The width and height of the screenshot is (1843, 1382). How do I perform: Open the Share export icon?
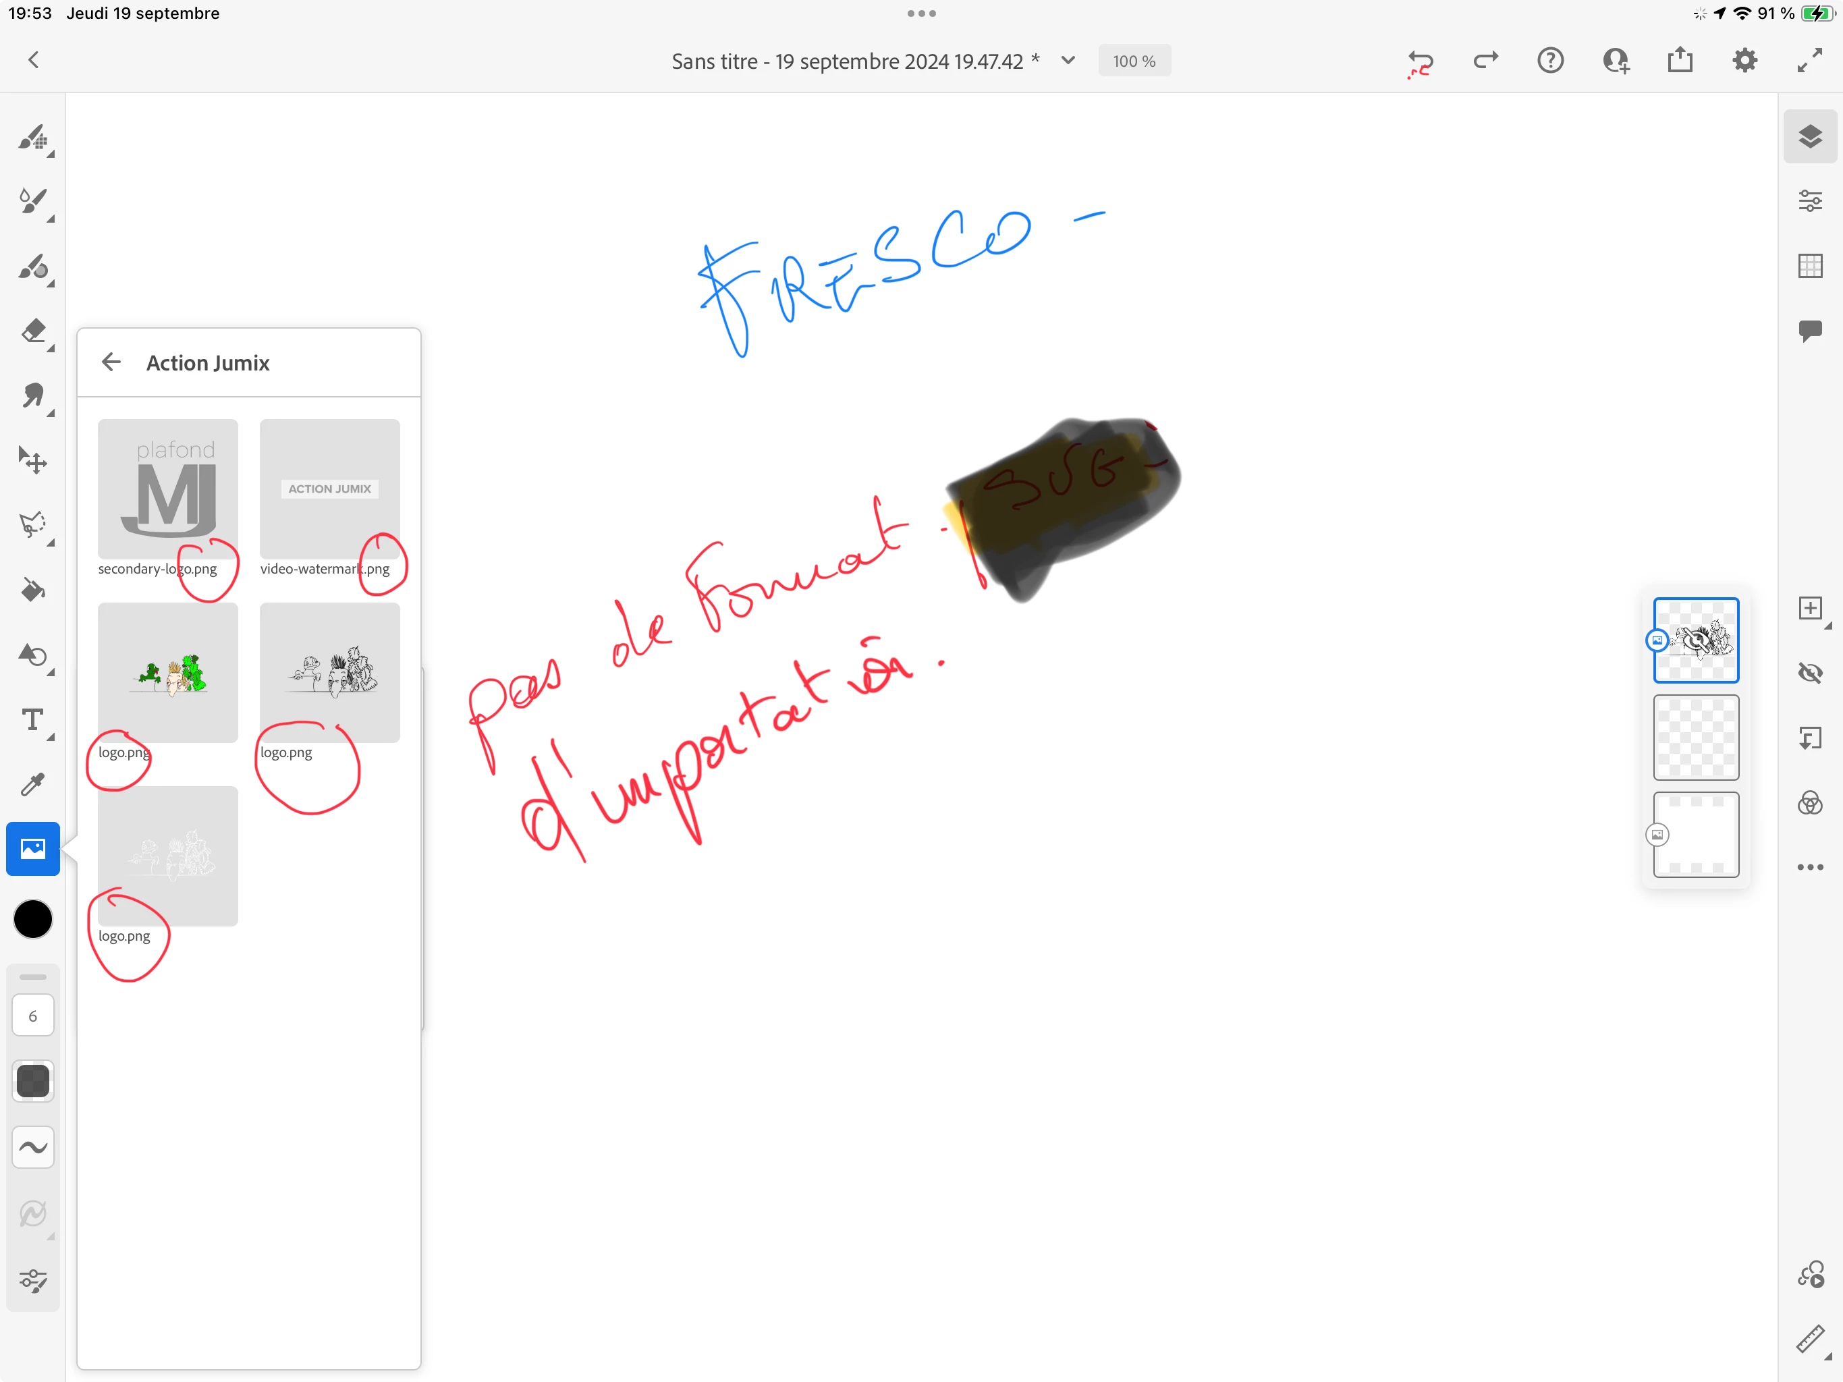[1680, 61]
